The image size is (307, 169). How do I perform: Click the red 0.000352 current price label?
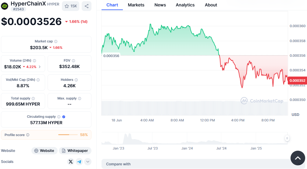tap(297, 81)
